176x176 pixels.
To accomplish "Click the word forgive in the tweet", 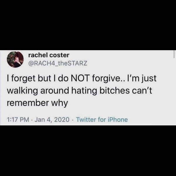I will [x=106, y=79].
